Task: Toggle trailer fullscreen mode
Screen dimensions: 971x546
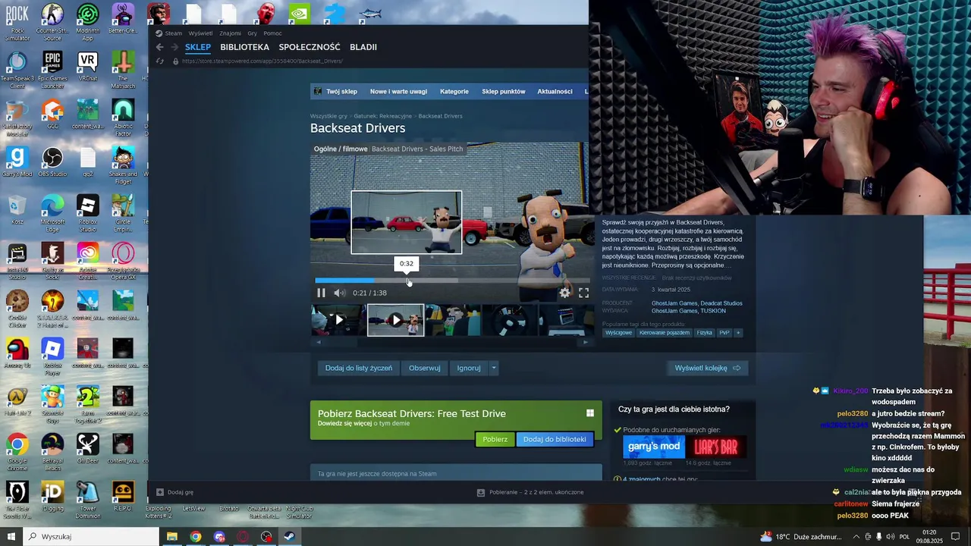Action: tap(583, 293)
